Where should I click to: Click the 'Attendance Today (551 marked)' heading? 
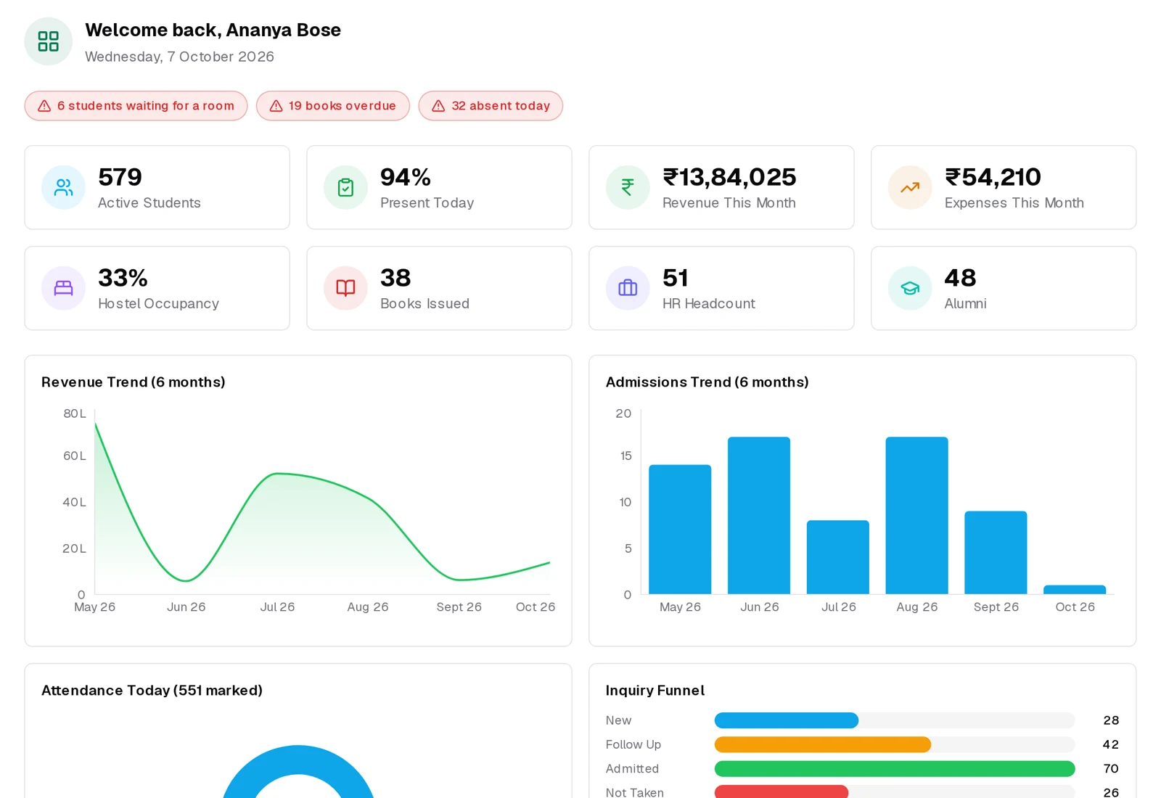152,691
